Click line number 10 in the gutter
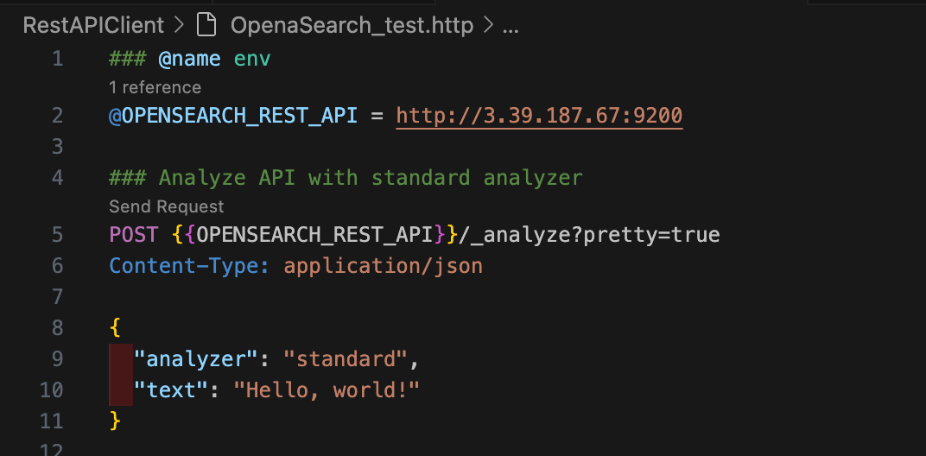This screenshot has width=926, height=456. (x=51, y=389)
